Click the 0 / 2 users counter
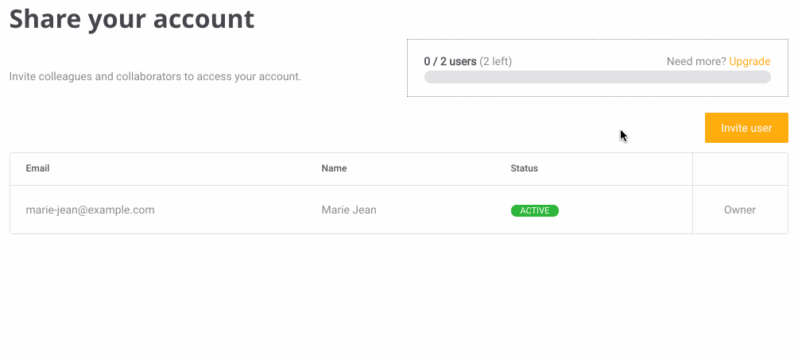This screenshot has width=798, height=358. [x=451, y=62]
